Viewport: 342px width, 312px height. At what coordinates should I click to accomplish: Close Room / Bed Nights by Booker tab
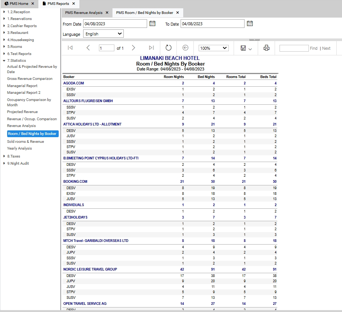pyautogui.click(x=178, y=13)
